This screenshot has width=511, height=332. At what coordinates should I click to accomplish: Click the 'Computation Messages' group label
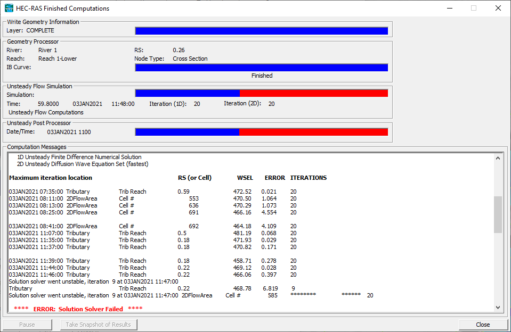(x=36, y=147)
